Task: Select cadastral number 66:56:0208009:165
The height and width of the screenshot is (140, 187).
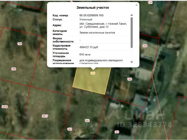Action: [x=91, y=15]
